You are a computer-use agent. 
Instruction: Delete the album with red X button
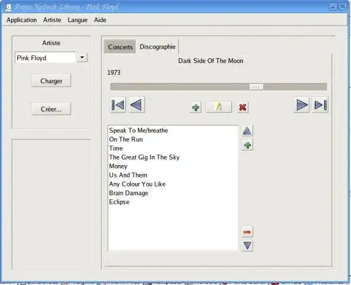[243, 107]
